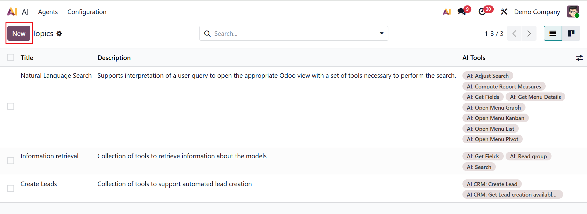Viewport: 587px width, 214px height.
Task: Click the Topics settings gear icon
Action: [x=59, y=33]
